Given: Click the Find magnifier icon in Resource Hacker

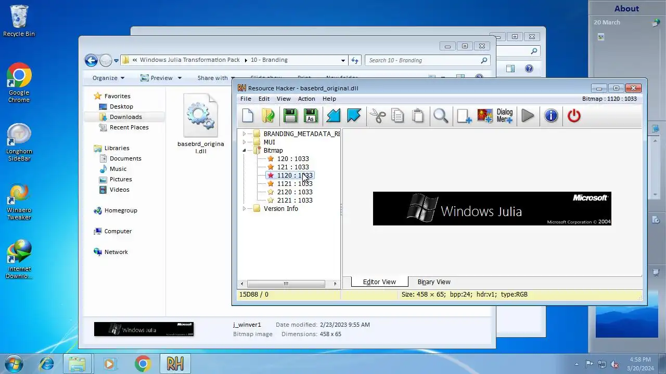Looking at the screenshot, I should 441,115.
